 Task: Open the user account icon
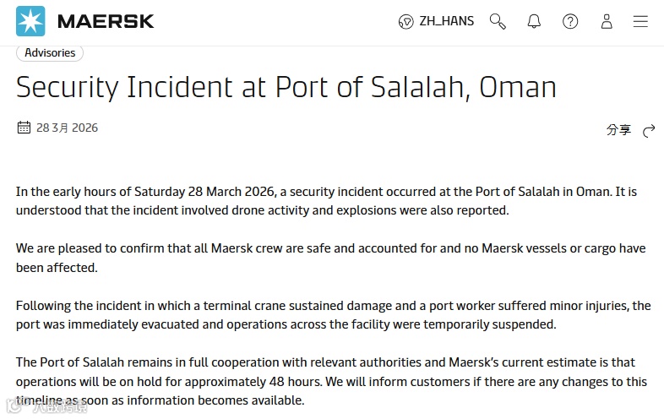(x=607, y=21)
